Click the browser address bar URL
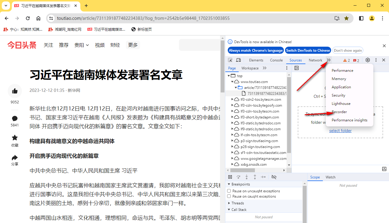Viewport: 389px width, 223px height. 143,18
